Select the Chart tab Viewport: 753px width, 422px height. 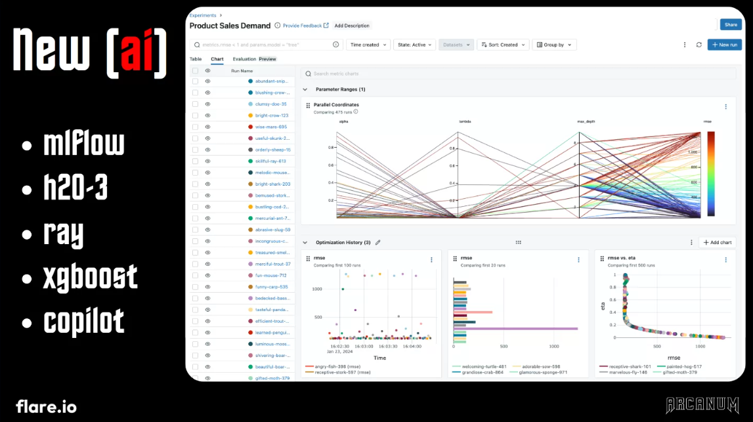(217, 59)
